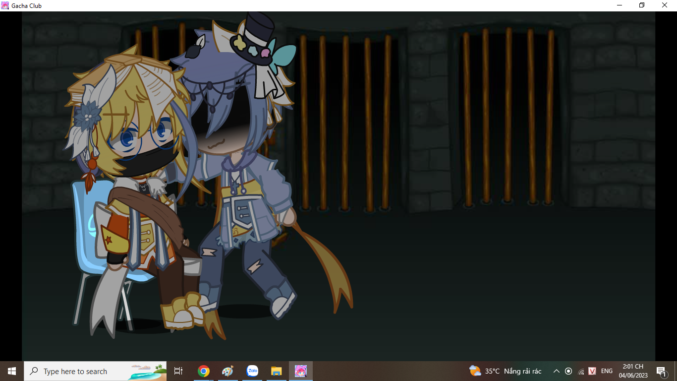Screen dimensions: 677x381
Task: Click the Gacha Club title bar icon
Action: 5,5
